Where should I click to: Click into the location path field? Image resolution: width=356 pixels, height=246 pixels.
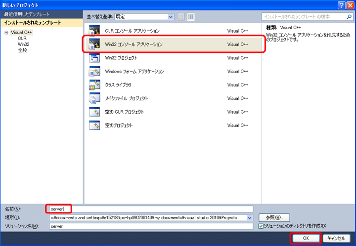(x=148, y=218)
